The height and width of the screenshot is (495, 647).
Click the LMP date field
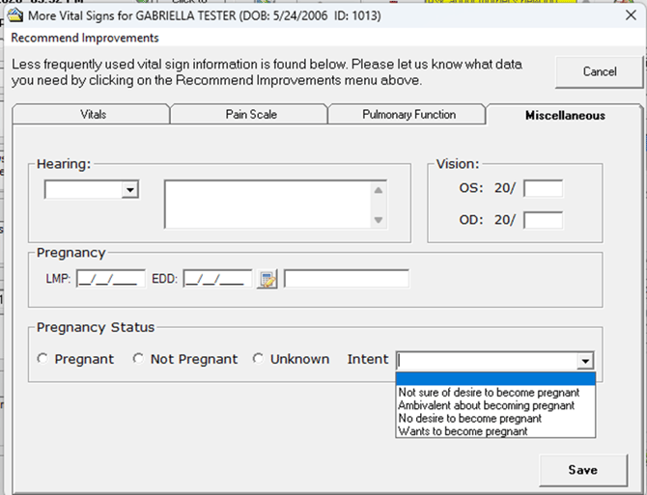pos(111,279)
